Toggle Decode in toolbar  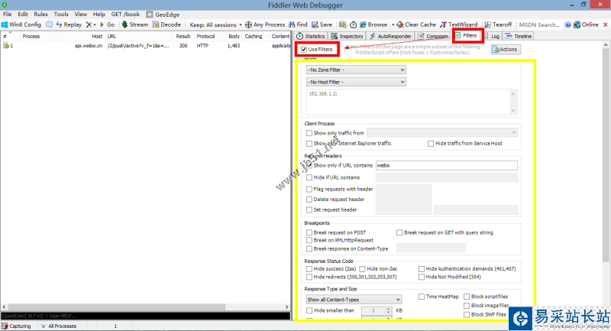pos(166,24)
